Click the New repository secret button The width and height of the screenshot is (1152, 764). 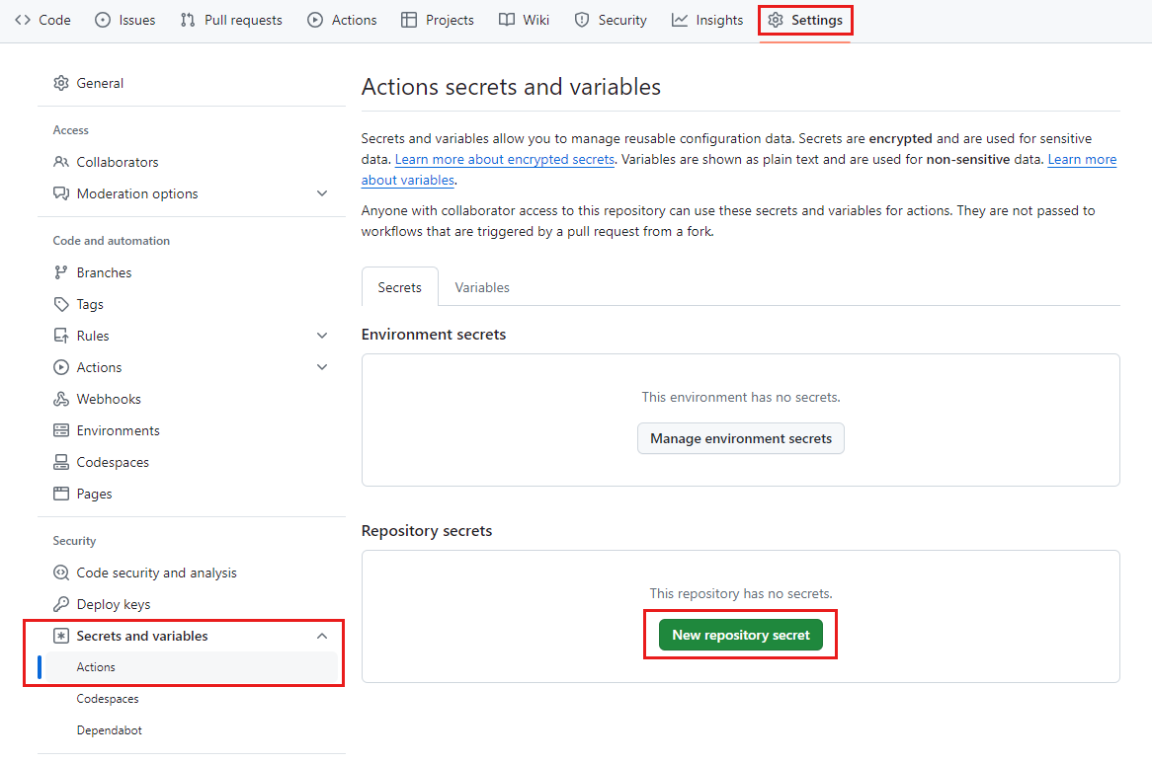point(741,635)
